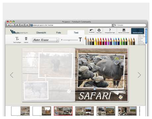Pick the black colored pencil
Screen dimensions: 152x119
pos(93,41)
